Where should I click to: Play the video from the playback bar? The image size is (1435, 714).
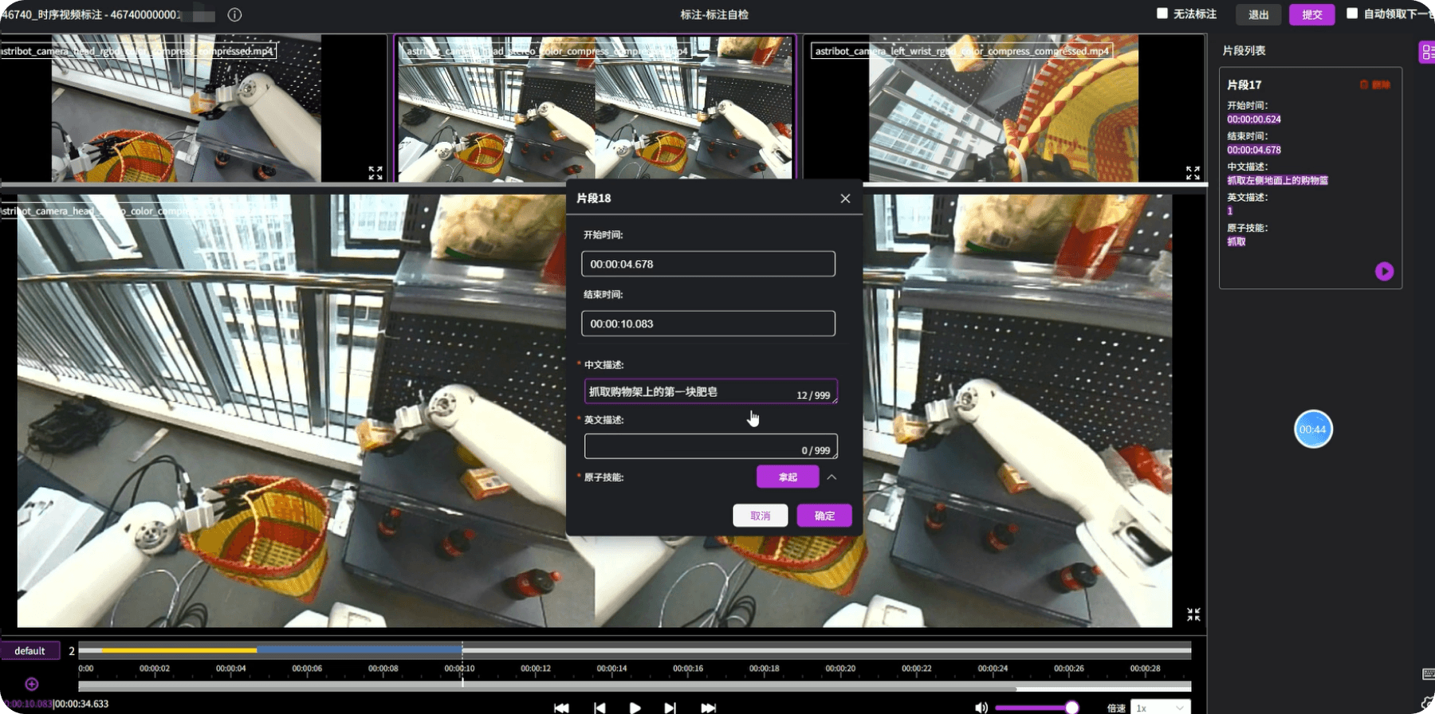click(x=635, y=708)
